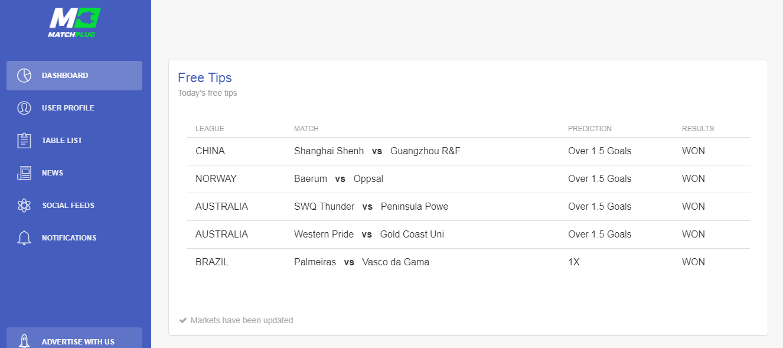
Task: Click the Markets updated checkmark icon
Action: [x=183, y=320]
